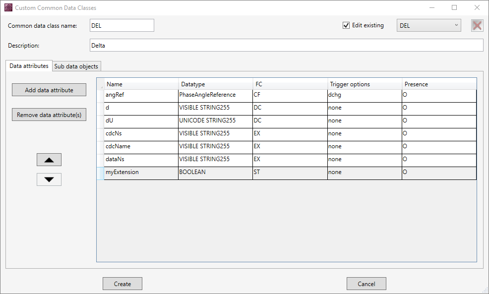Select the angRef name cell

141,96
